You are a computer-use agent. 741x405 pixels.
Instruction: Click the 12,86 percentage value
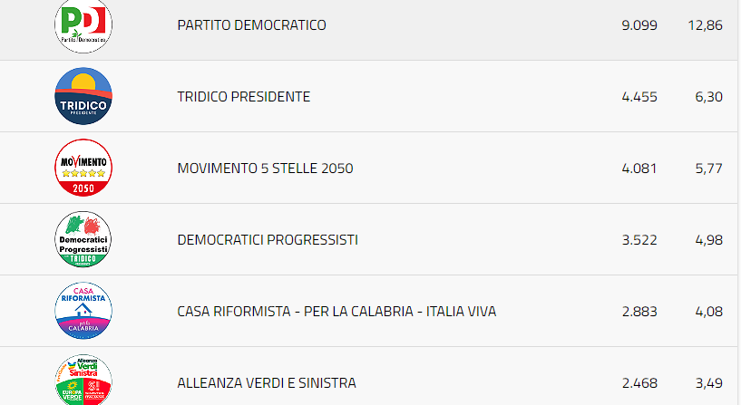pos(706,25)
